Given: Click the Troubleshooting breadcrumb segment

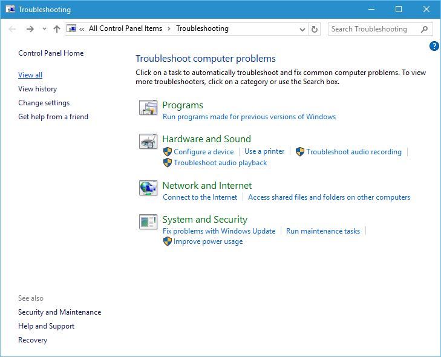Looking at the screenshot, I should point(202,28).
